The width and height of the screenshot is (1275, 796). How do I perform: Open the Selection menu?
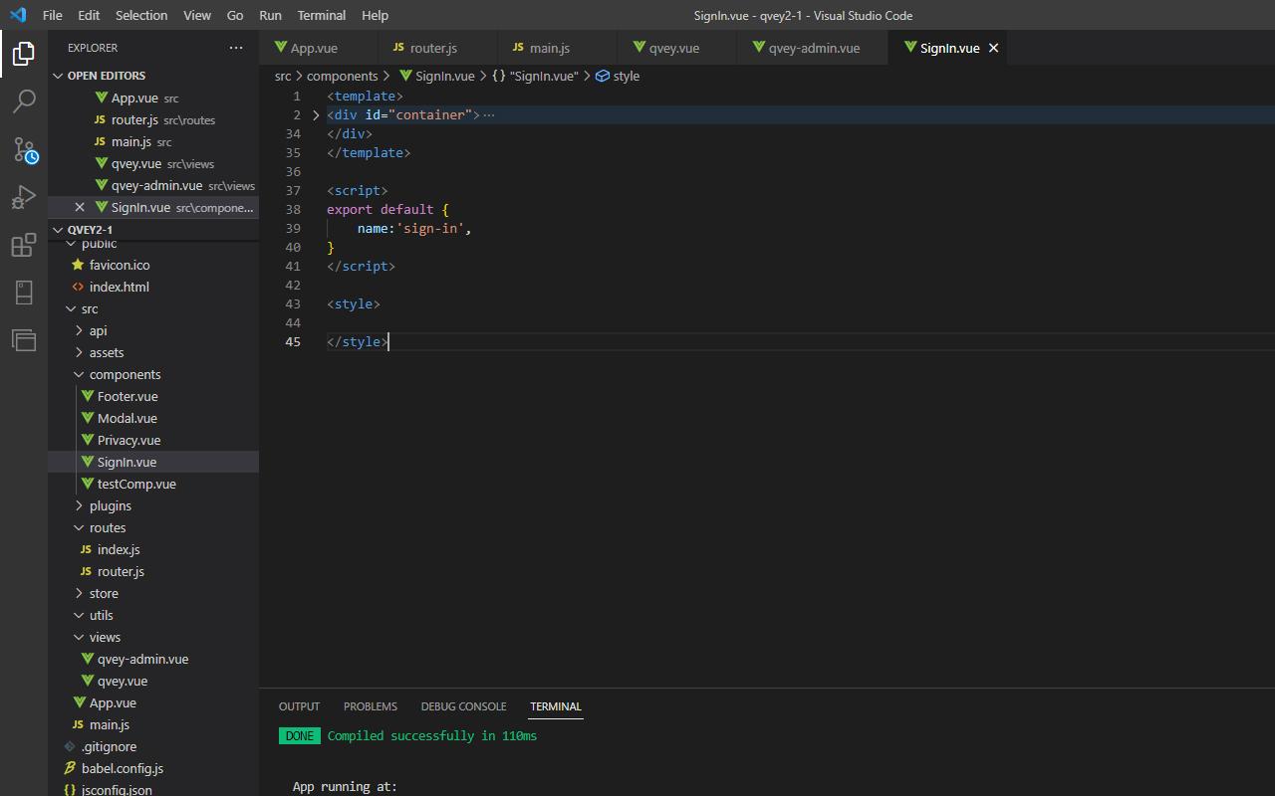click(141, 15)
